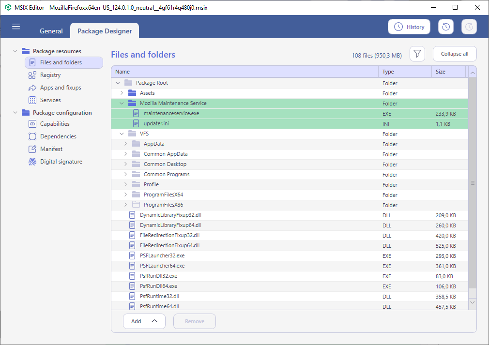Open the Services section

[x=50, y=100]
